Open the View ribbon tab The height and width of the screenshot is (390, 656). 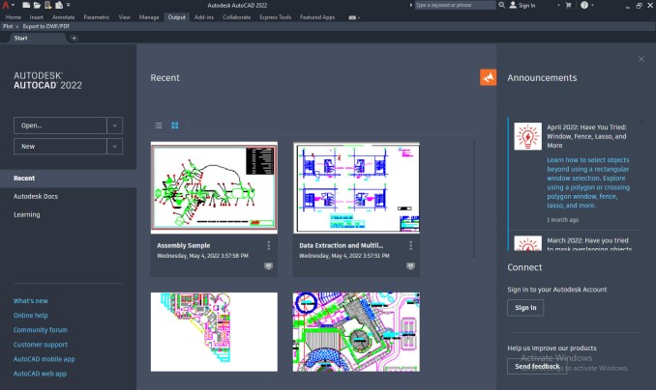124,17
